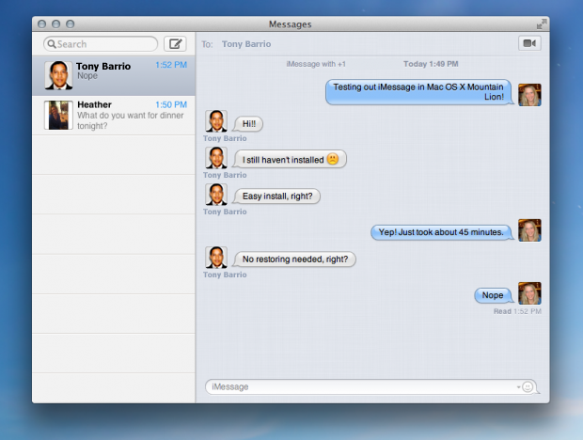Click the "1:50 PM" timestamp on Heather's row

pyautogui.click(x=171, y=104)
